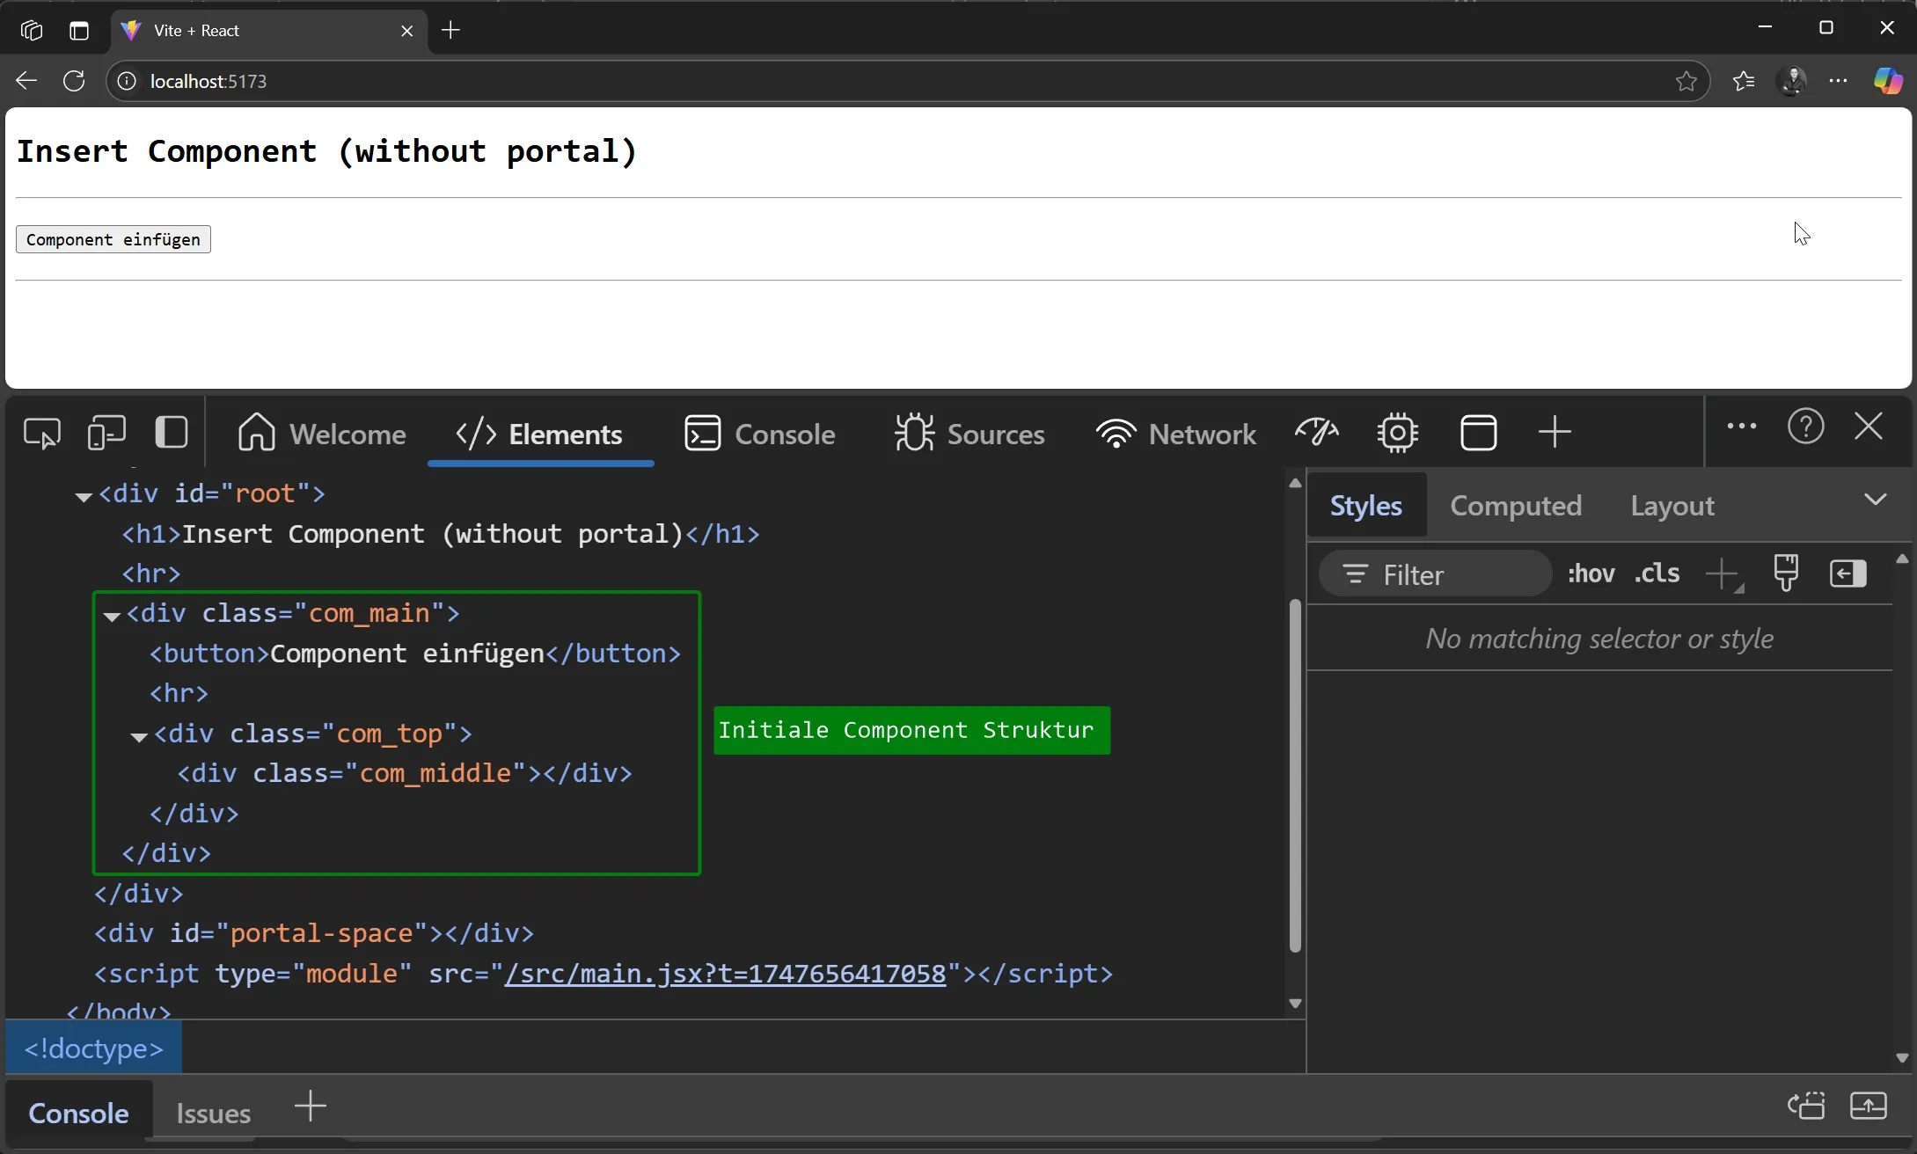Image resolution: width=1917 pixels, height=1154 pixels.
Task: Activate the inspect element picker
Action: (41, 434)
